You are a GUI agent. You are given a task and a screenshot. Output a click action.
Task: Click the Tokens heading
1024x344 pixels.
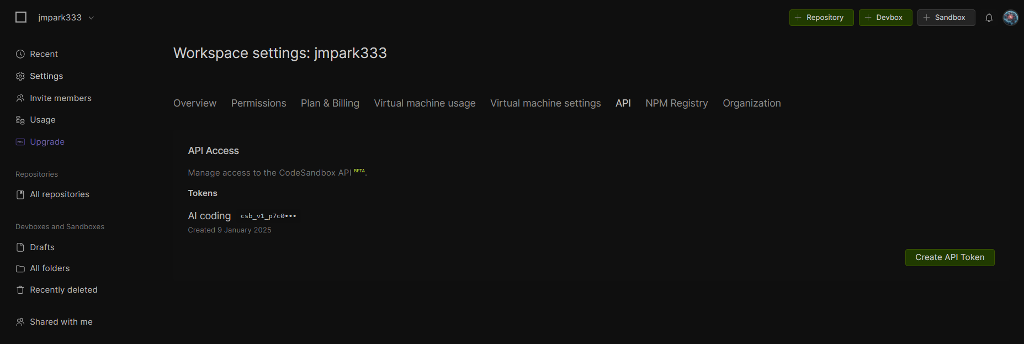click(x=203, y=193)
